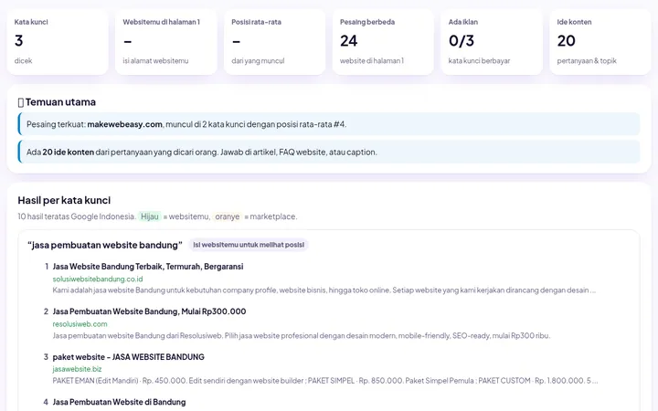Open result 'paket website – JASA WEBSITE BANDUNG'
This screenshot has width=658, height=411.
(x=129, y=357)
